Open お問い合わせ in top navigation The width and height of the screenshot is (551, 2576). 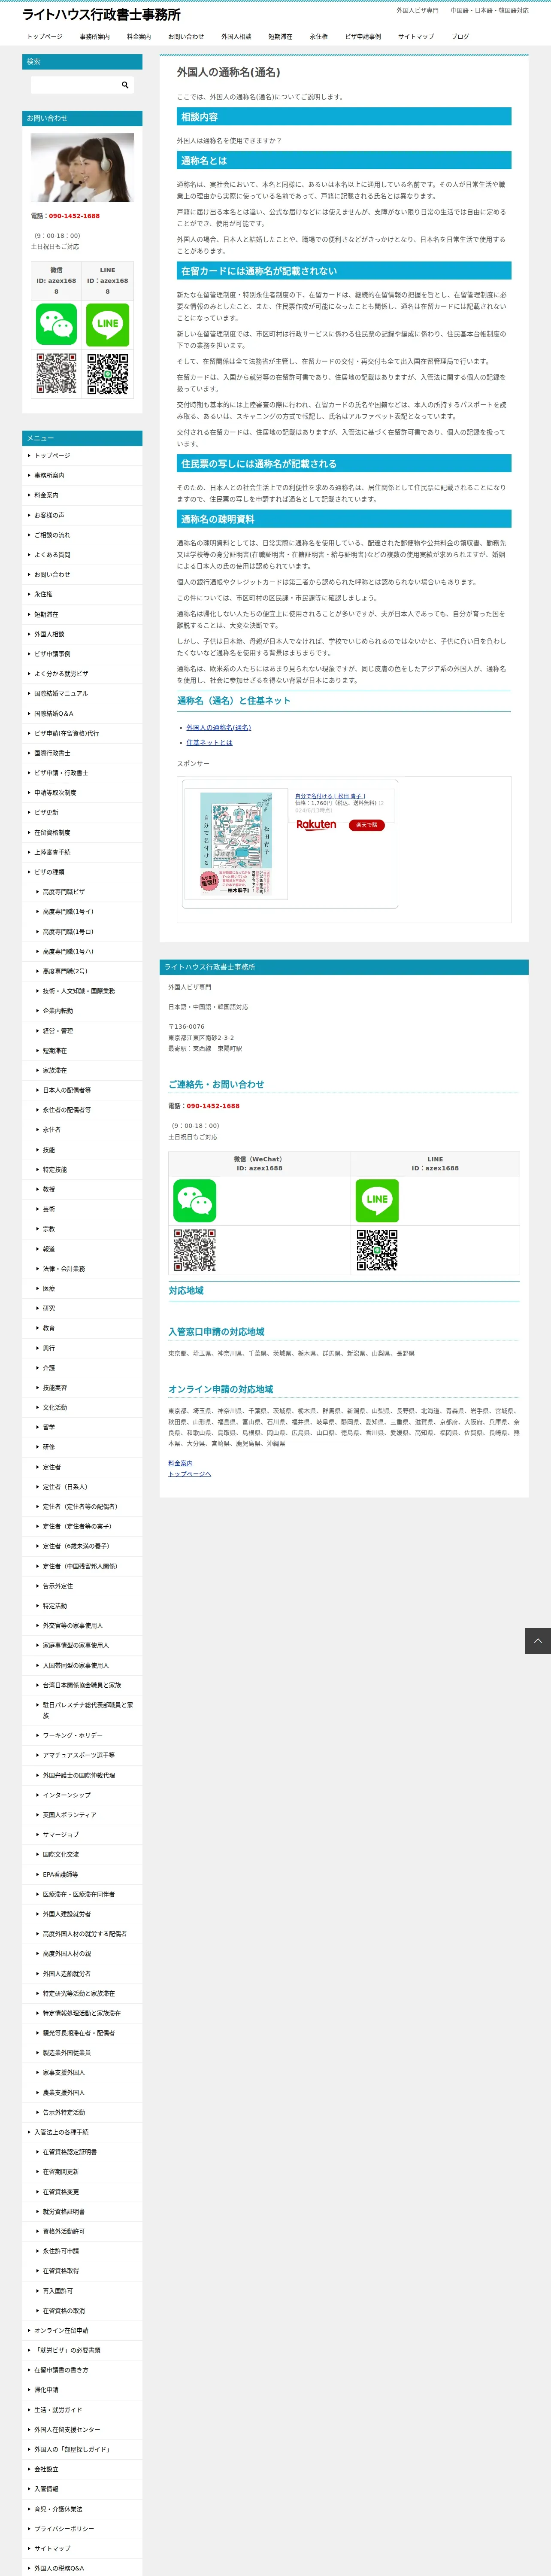click(186, 36)
